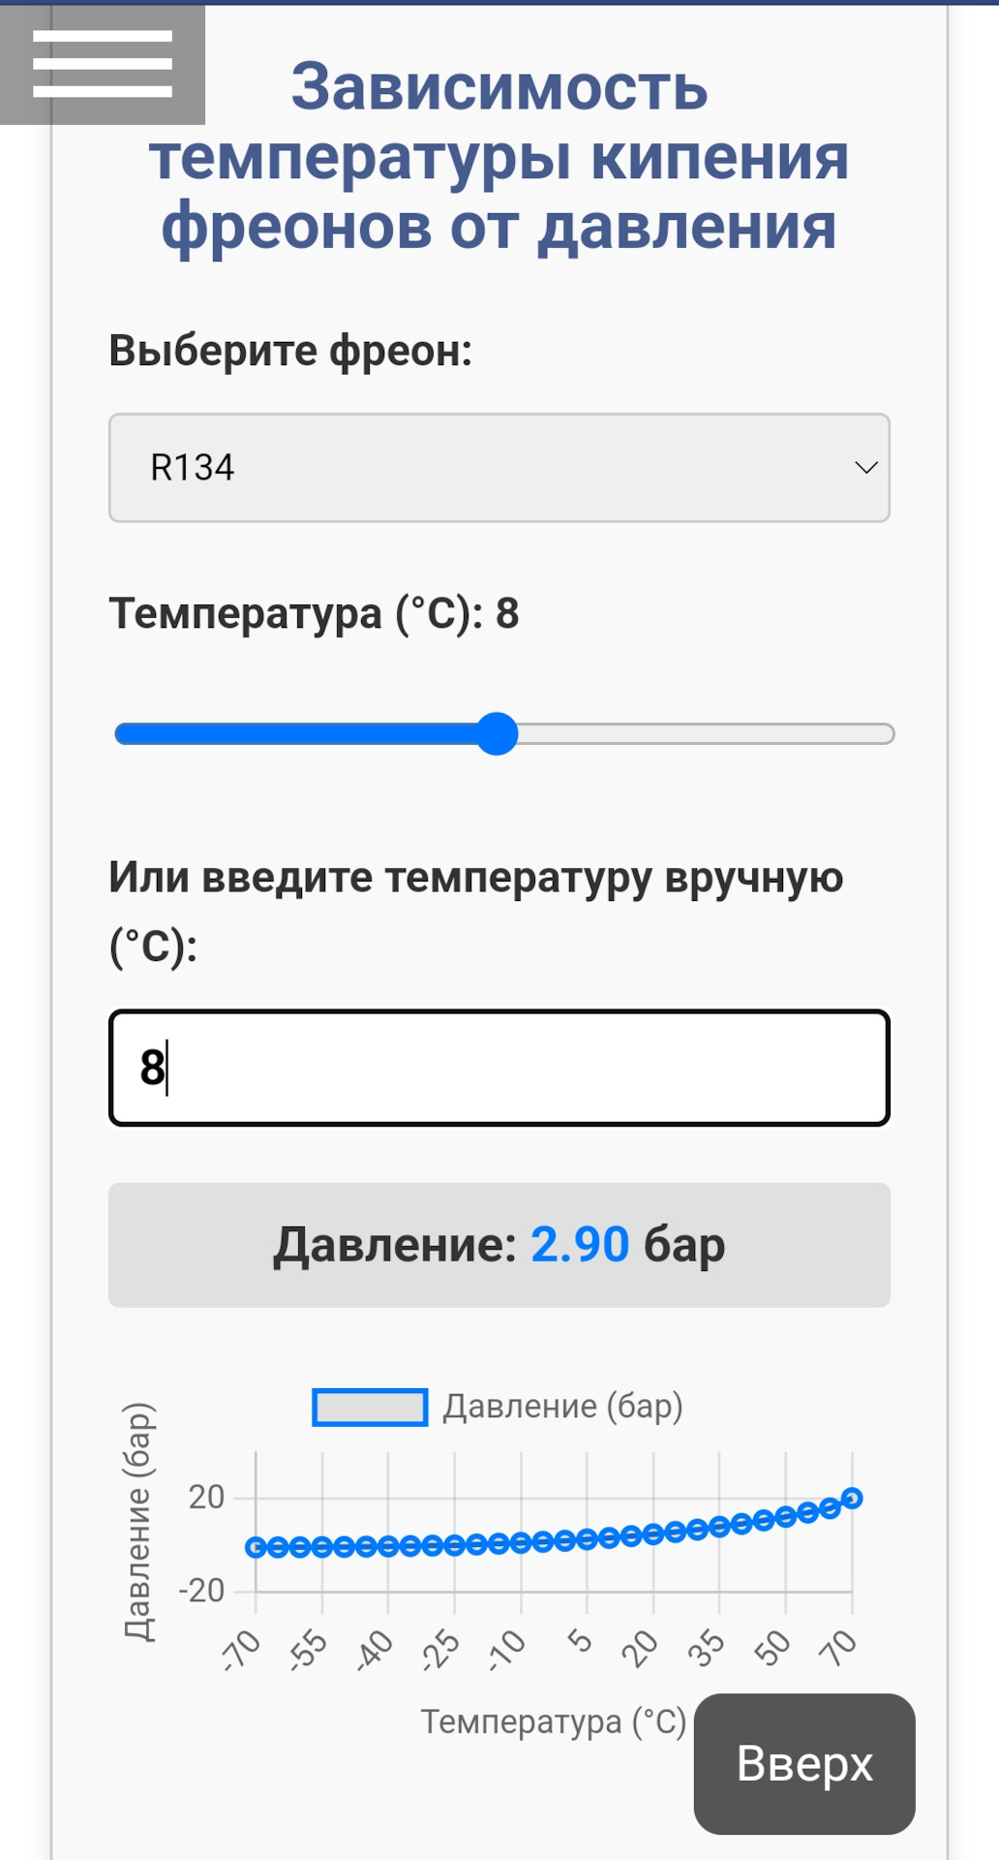
Task: Click the "Температура (°C): 8" slider label
Action: point(314,614)
